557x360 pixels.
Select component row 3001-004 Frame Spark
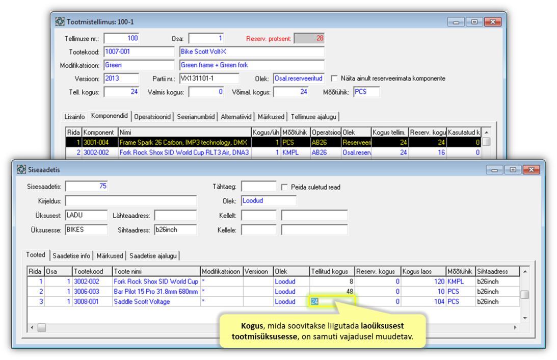pyautogui.click(x=274, y=142)
